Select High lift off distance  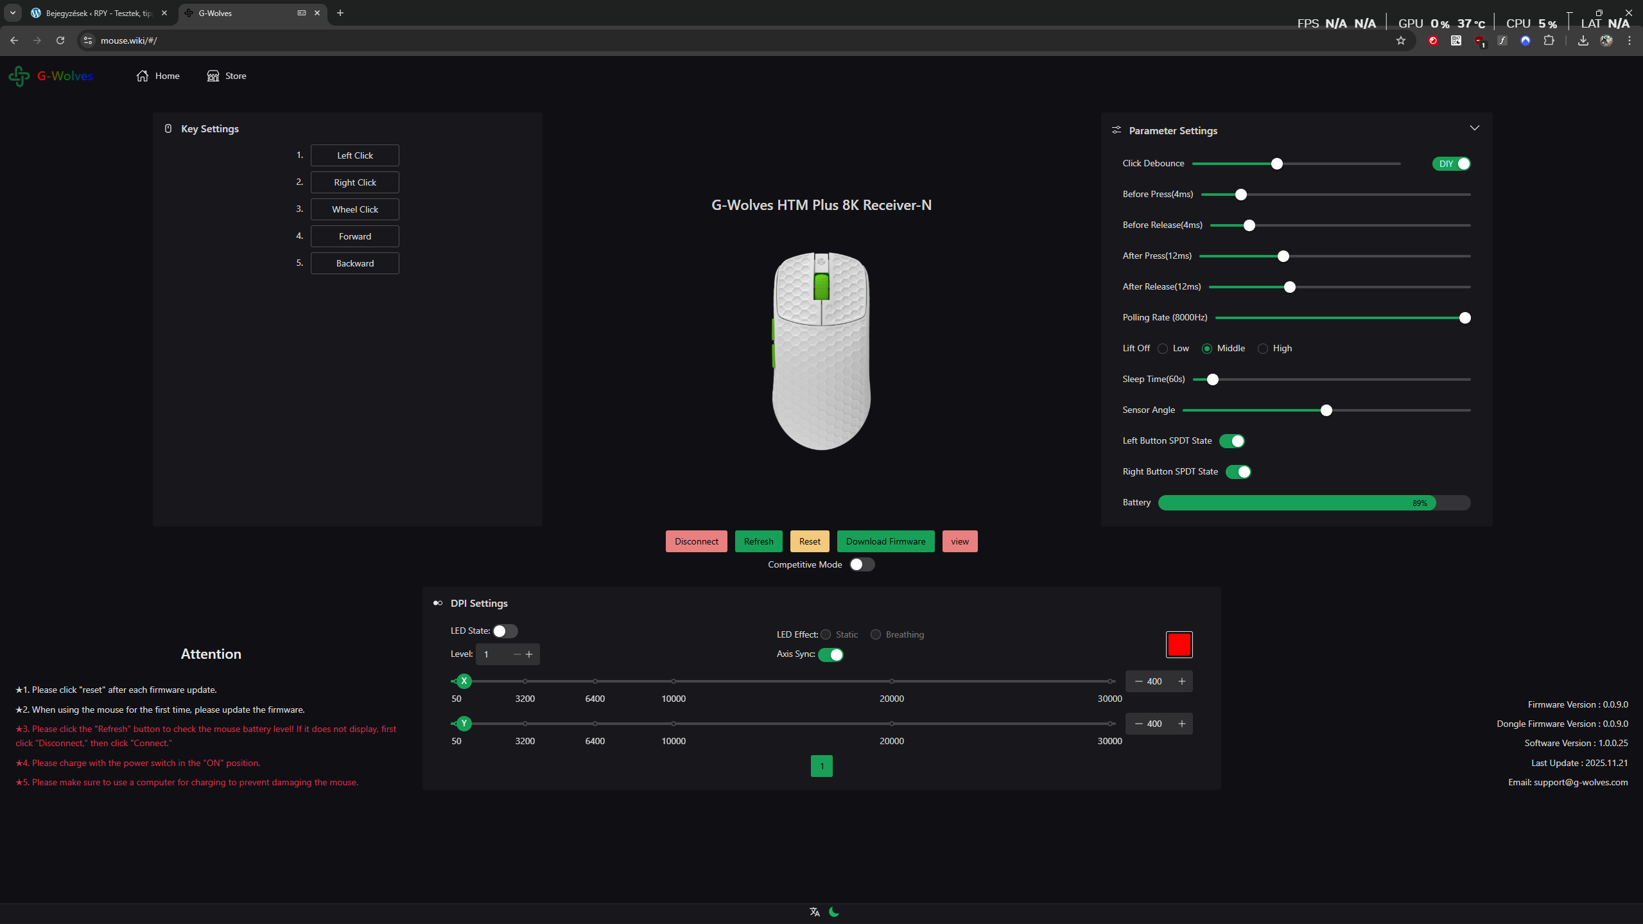1263,349
